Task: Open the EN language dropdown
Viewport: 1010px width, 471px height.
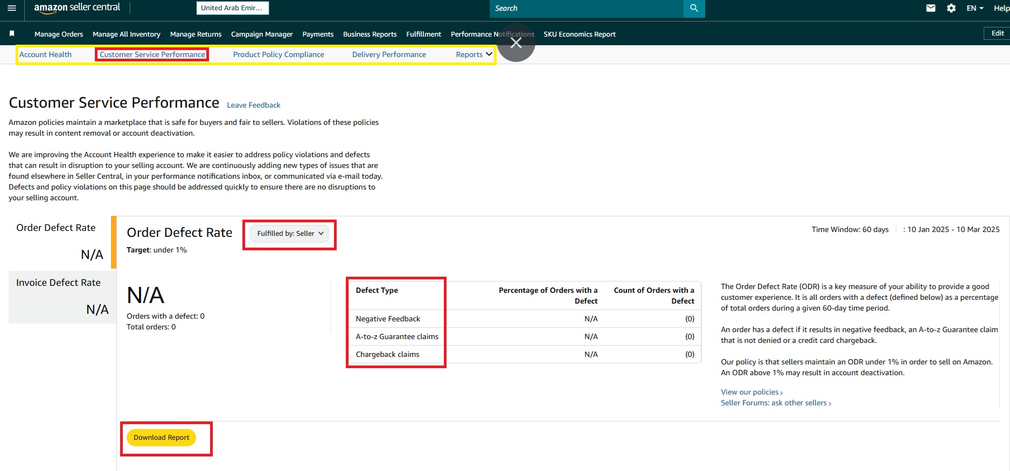Action: point(975,8)
